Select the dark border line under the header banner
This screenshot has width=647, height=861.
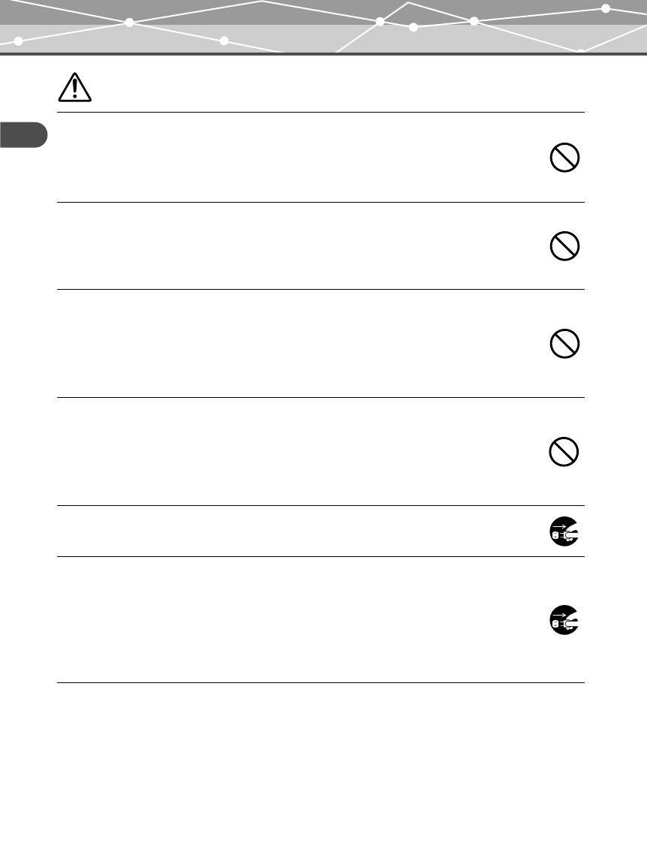tap(323, 54)
